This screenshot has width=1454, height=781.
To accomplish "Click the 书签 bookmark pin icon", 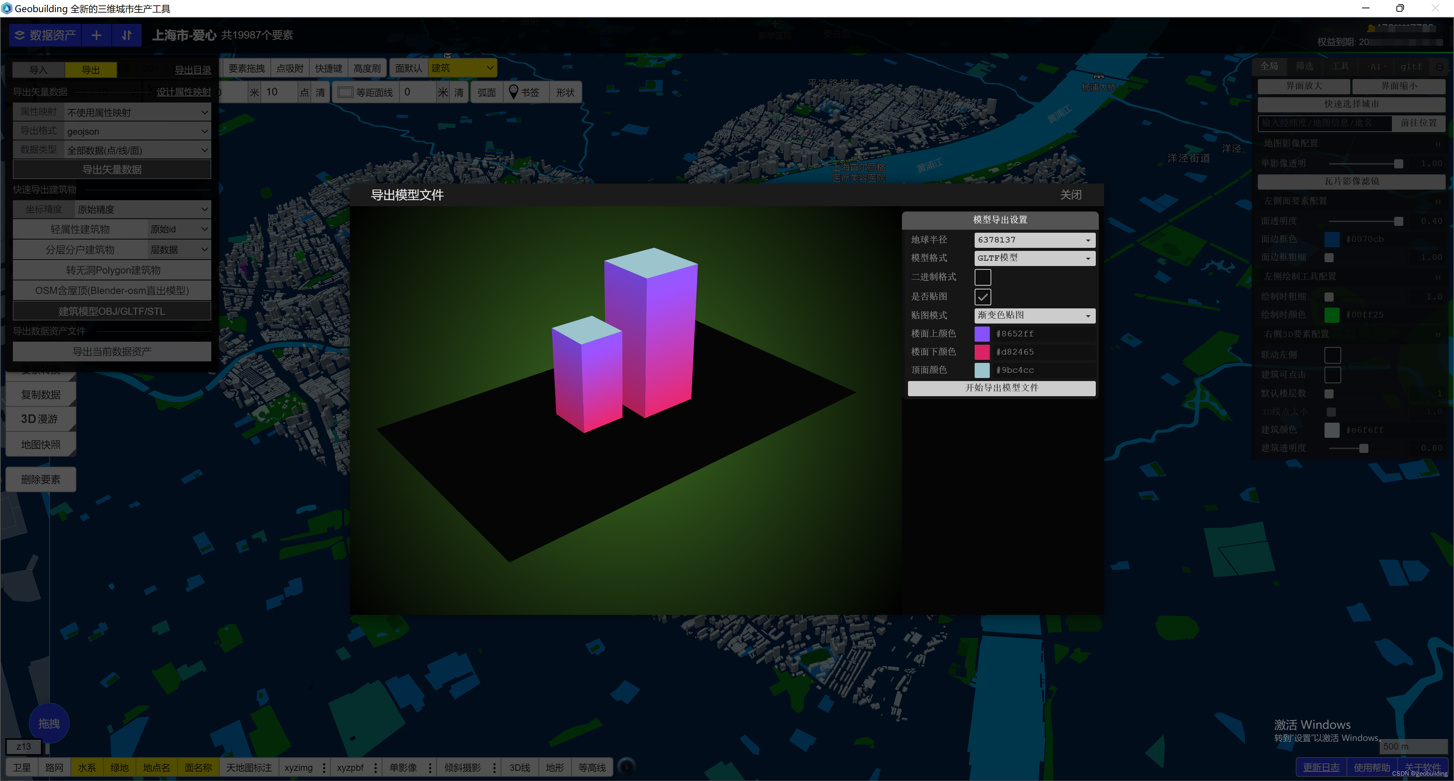I will 513,92.
